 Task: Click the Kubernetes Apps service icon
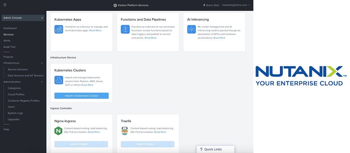[59, 29]
